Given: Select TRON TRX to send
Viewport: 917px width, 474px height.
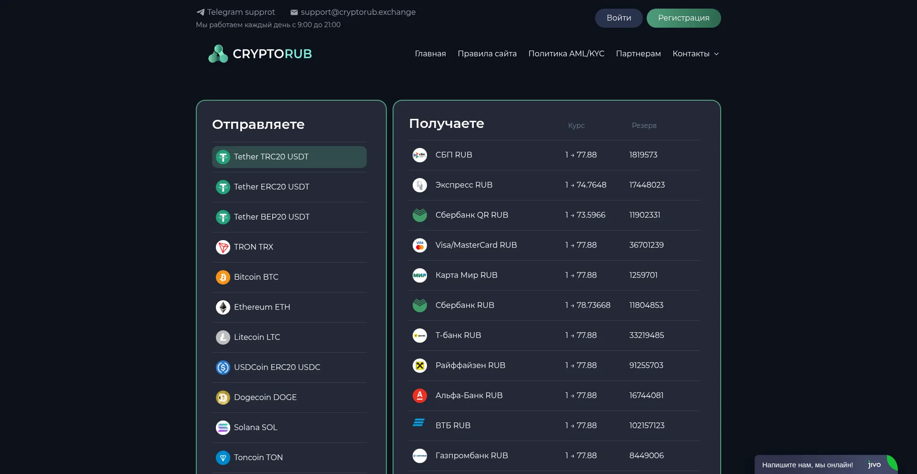Looking at the screenshot, I should 289,247.
